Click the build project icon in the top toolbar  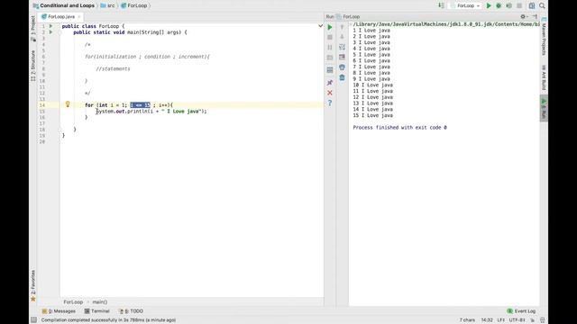(441, 5)
